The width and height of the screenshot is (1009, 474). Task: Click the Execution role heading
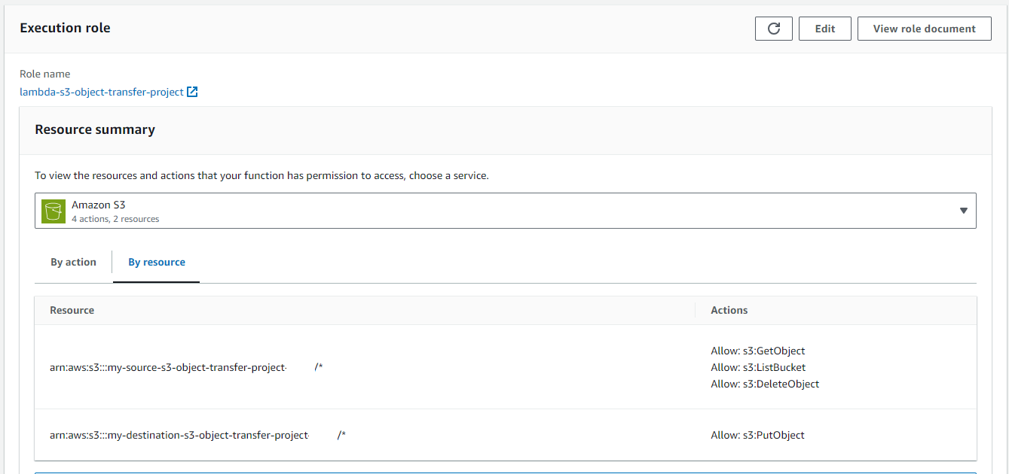pos(65,28)
